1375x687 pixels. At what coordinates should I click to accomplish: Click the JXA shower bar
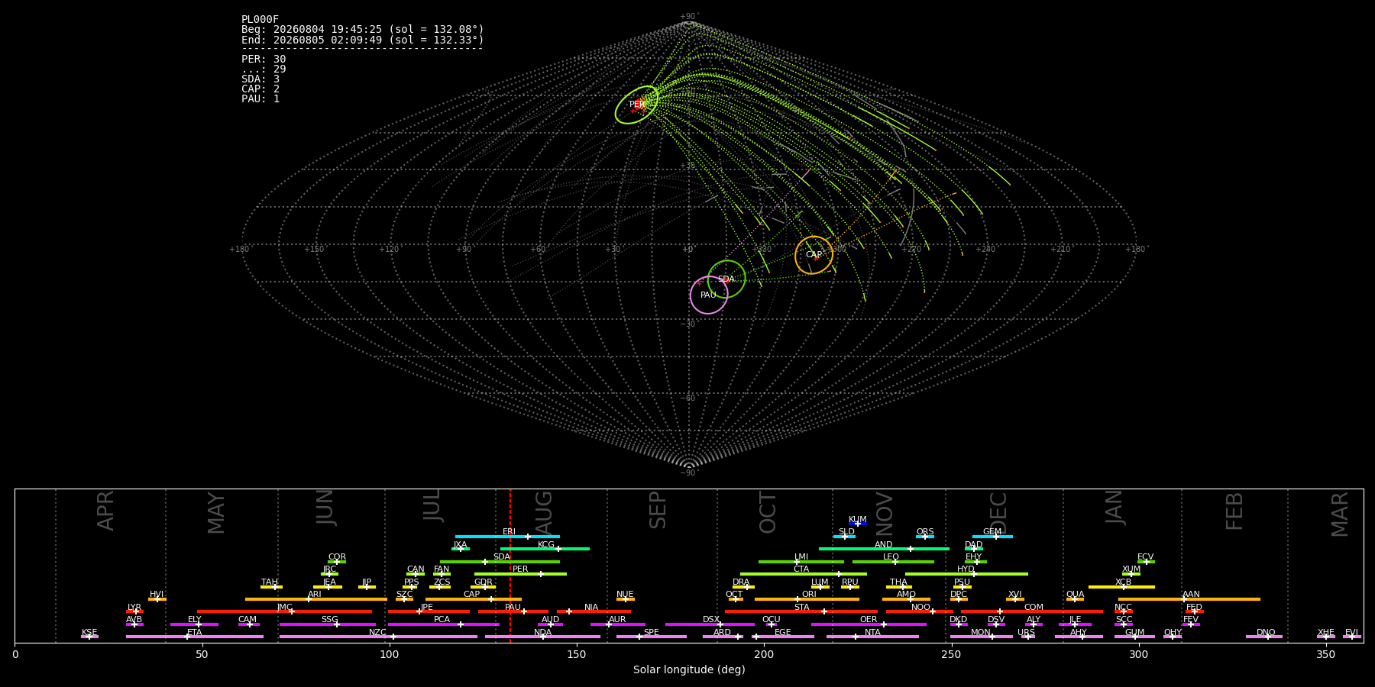click(x=461, y=549)
